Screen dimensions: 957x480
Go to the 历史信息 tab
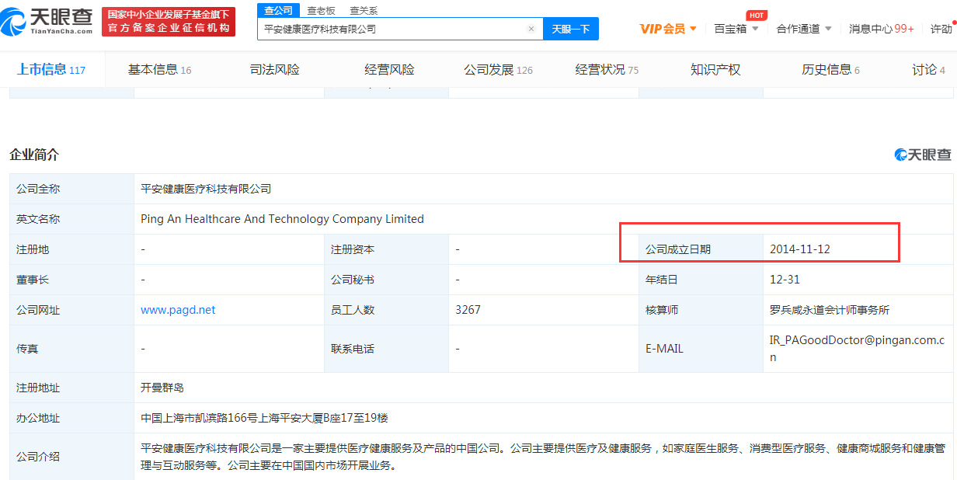click(830, 70)
